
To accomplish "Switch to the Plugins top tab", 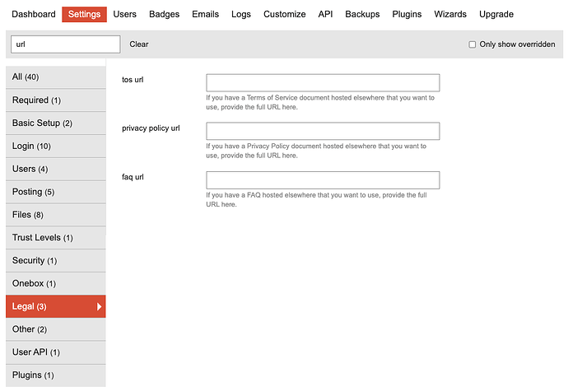I will tap(407, 14).
